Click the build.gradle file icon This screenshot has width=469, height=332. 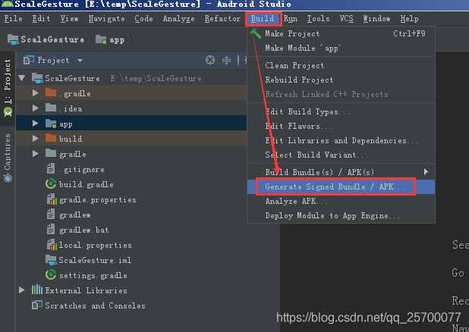(51, 183)
